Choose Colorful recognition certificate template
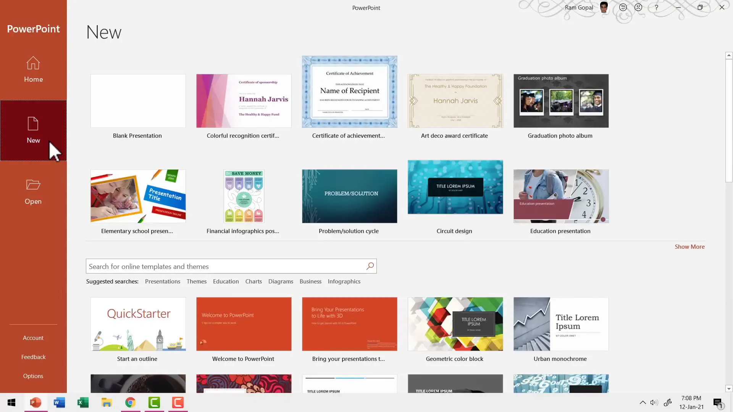Image resolution: width=733 pixels, height=412 pixels. pyautogui.click(x=244, y=101)
